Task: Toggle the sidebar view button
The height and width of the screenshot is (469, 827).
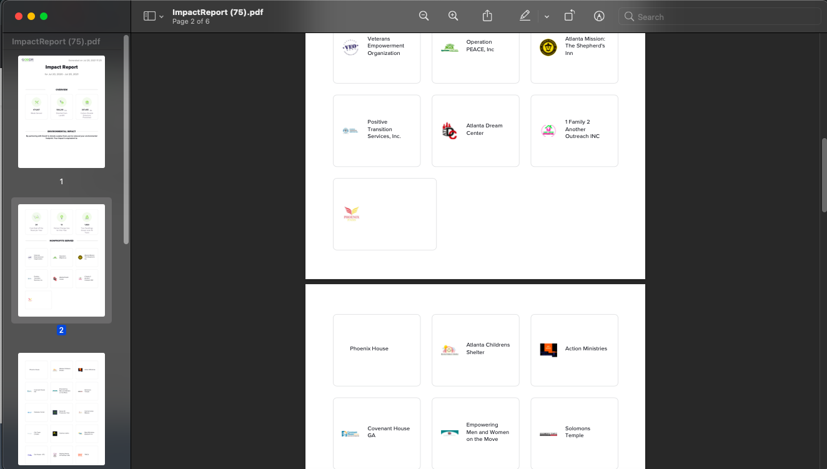Action: coord(149,16)
